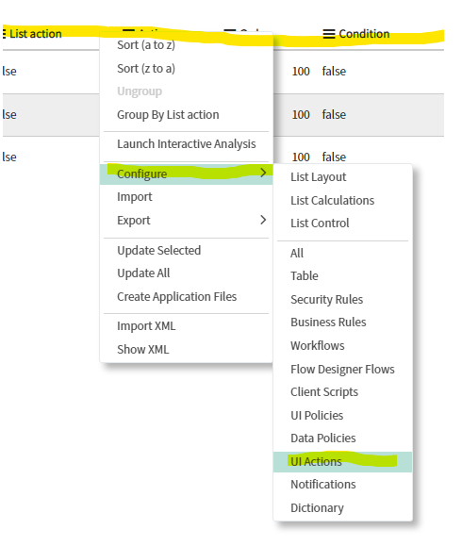
Task: Select Dictionary at submenu bottom
Action: (x=317, y=508)
